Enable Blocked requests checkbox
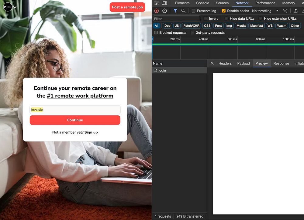Screen dimensions: 304x220 point(156,32)
